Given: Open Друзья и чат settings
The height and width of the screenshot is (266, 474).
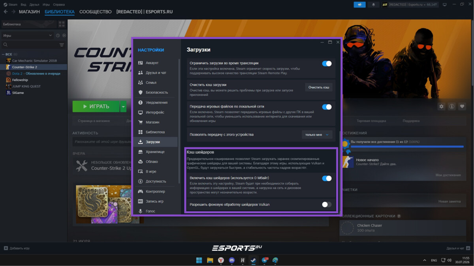Looking at the screenshot, I should point(156,73).
